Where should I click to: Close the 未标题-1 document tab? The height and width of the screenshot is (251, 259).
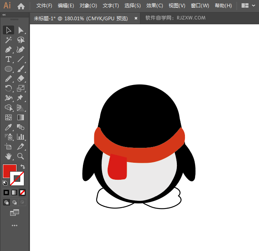(136, 18)
